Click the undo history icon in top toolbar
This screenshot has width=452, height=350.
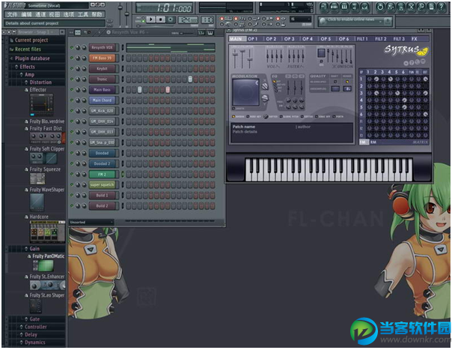[380, 7]
